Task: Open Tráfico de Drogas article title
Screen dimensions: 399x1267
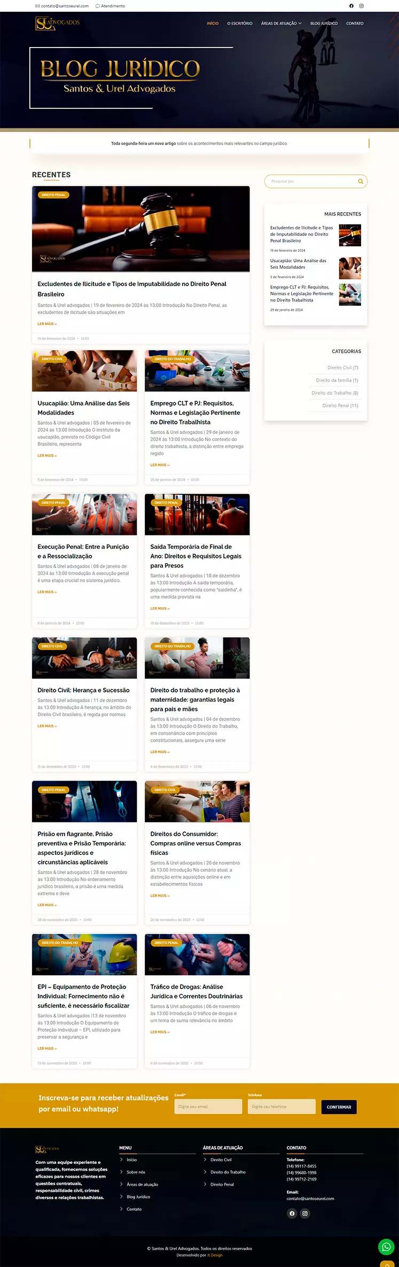Action: click(x=196, y=991)
